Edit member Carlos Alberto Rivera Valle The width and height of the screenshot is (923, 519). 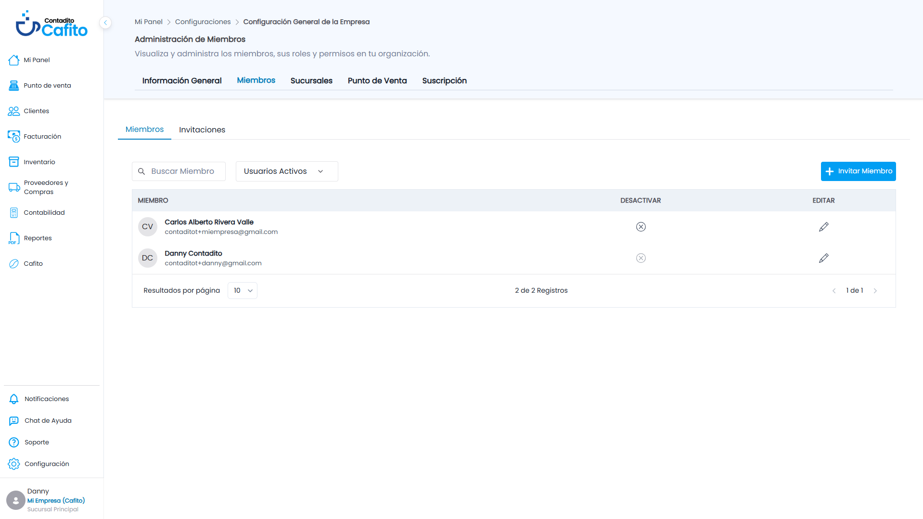[x=823, y=227]
